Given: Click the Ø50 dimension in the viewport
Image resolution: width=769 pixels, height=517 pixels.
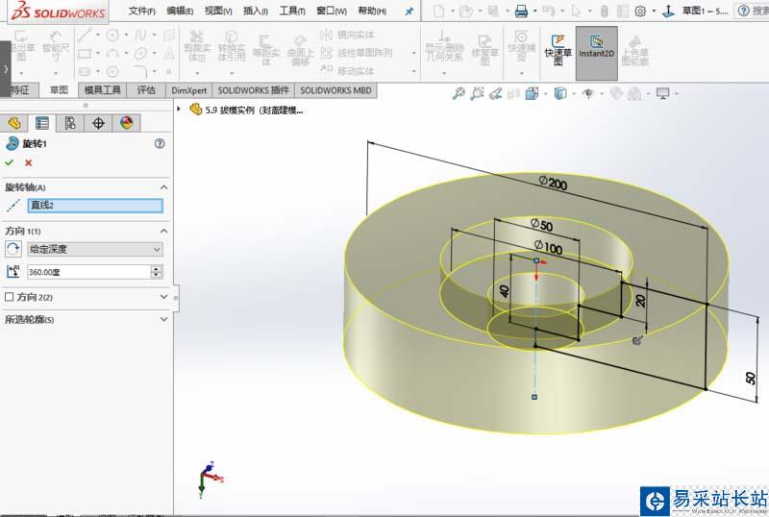Looking at the screenshot, I should point(542,225).
